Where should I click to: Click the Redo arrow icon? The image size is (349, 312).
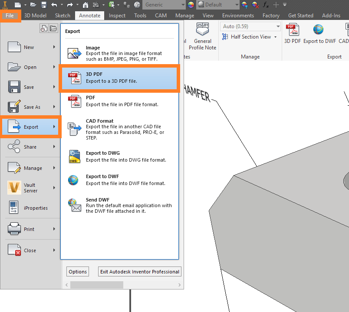click(x=70, y=5)
